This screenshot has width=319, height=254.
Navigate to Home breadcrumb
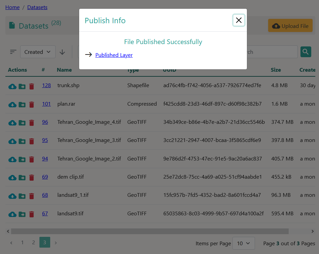pyautogui.click(x=12, y=7)
